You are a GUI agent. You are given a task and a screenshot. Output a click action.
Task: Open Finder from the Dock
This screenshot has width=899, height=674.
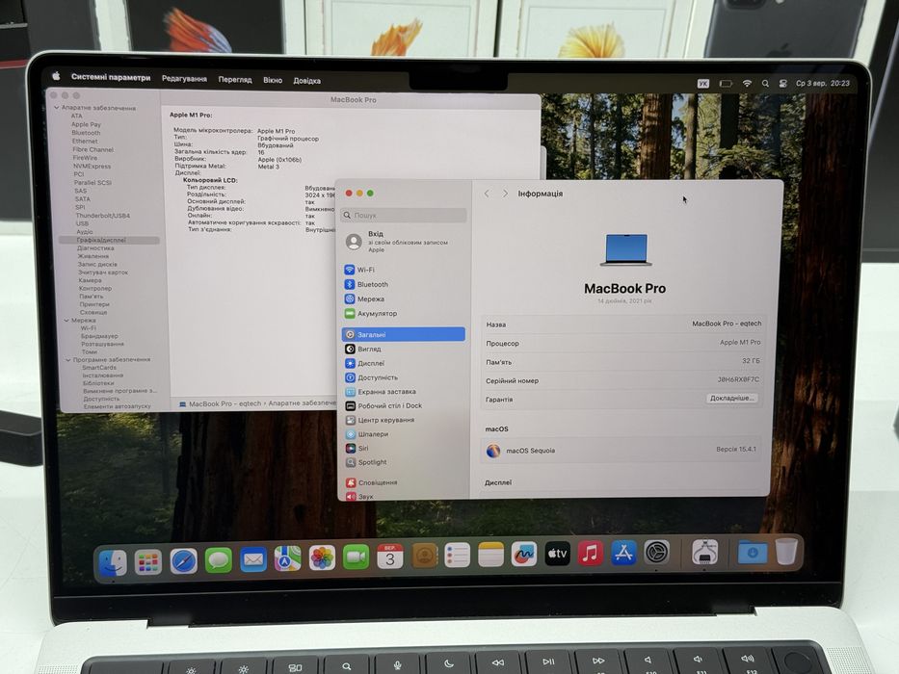click(x=113, y=561)
